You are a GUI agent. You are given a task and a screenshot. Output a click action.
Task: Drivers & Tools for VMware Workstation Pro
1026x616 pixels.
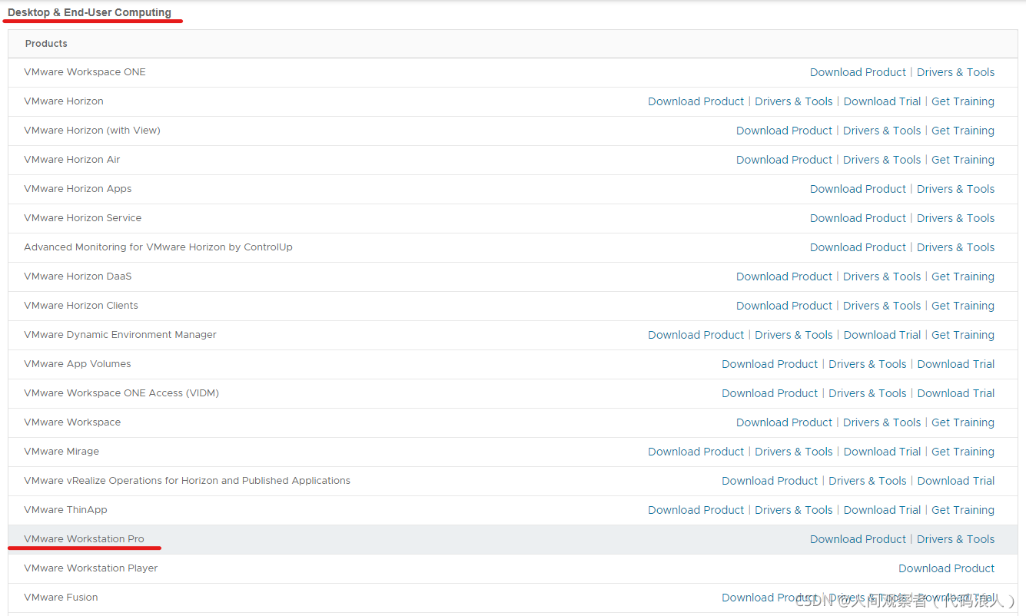pos(955,539)
